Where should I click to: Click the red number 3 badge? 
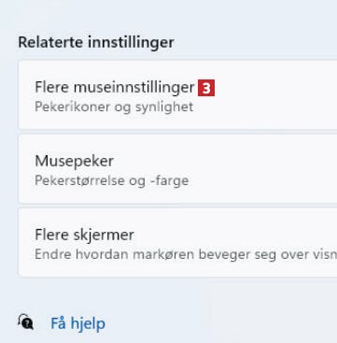point(206,89)
